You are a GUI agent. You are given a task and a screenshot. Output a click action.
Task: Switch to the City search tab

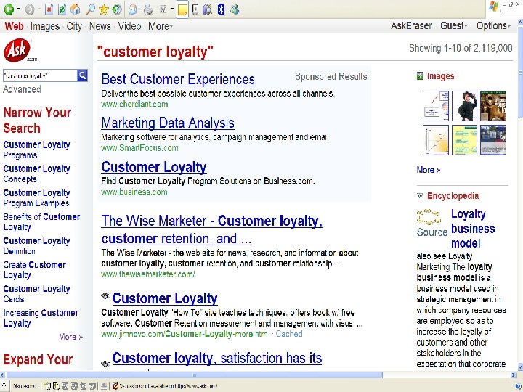tap(74, 26)
